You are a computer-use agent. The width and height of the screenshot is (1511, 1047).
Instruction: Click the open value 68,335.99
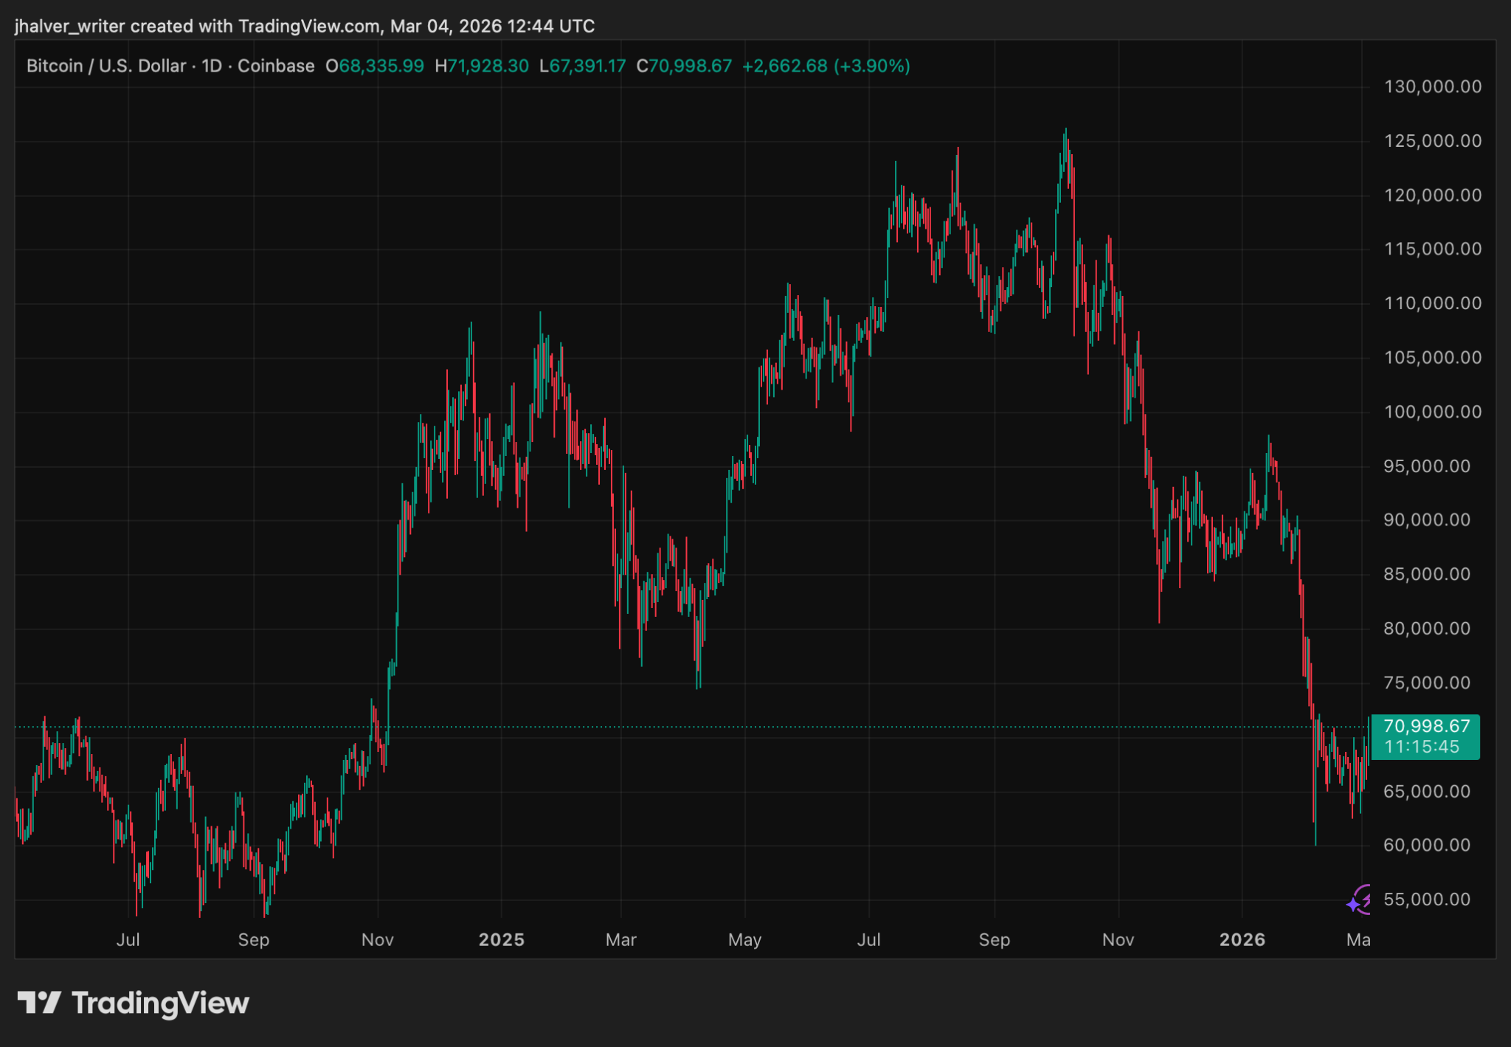point(381,66)
